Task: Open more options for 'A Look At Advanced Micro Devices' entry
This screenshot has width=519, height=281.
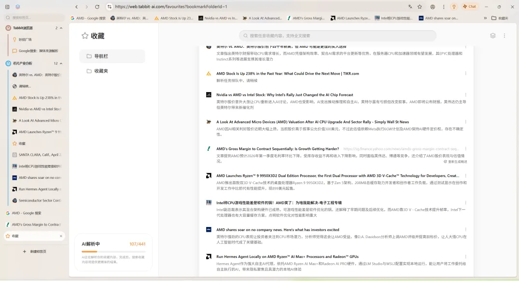Action: click(466, 121)
